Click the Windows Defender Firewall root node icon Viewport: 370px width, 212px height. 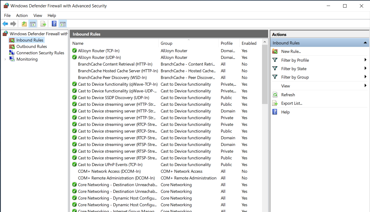(x=5, y=33)
